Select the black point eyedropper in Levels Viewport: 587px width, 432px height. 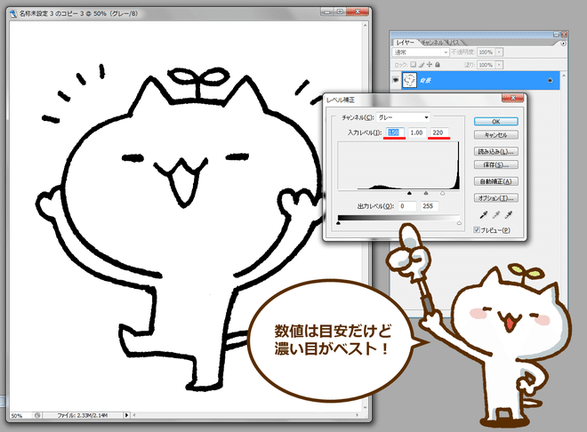pyautogui.click(x=484, y=215)
